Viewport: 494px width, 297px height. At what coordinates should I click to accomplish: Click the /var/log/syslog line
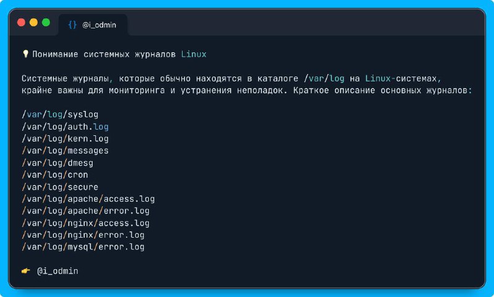click(60, 114)
